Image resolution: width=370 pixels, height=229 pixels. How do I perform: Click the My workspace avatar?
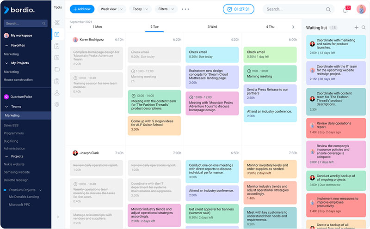coord(6,36)
